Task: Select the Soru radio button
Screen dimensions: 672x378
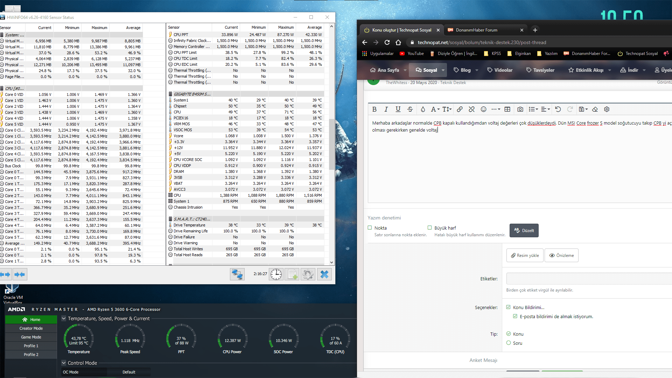Action: pyautogui.click(x=509, y=343)
